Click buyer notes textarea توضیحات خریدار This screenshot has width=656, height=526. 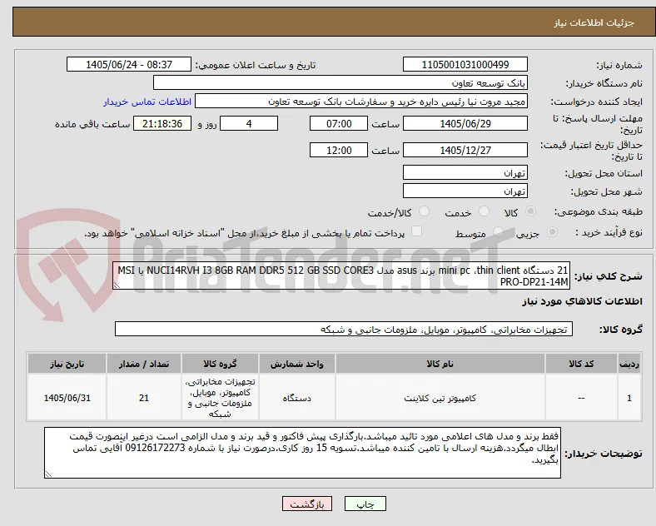tap(302, 453)
